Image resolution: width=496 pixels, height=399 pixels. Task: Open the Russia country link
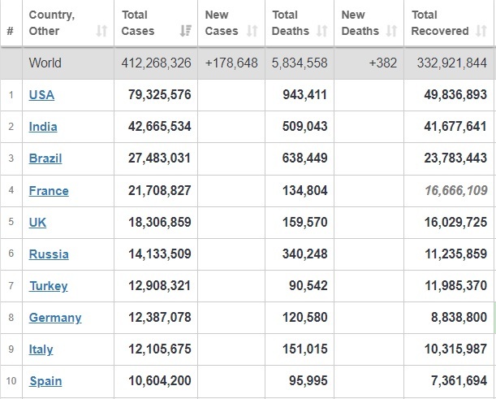coord(49,254)
